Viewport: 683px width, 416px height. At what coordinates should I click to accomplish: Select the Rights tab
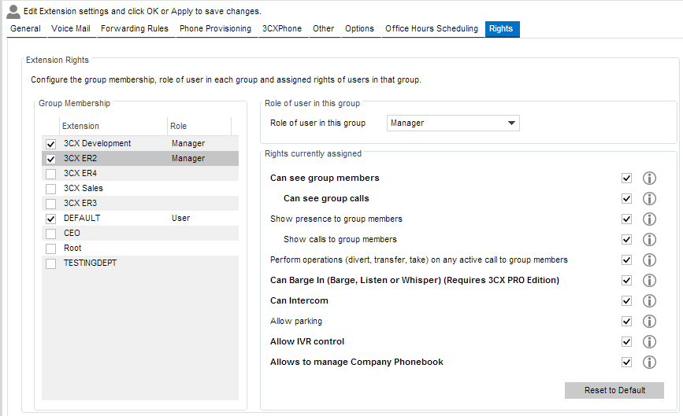point(501,28)
